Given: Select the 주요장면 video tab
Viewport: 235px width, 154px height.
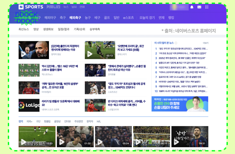Looking at the screenshot, I should tap(79, 122).
